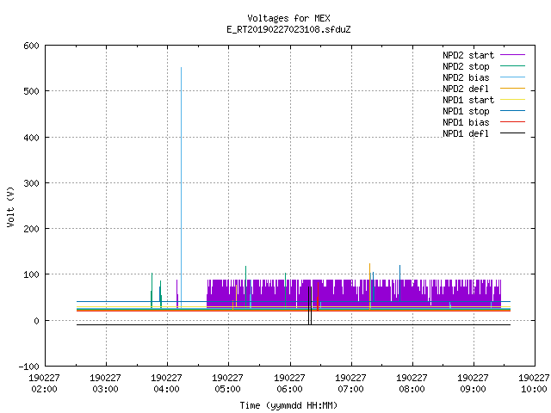This screenshot has width=551, height=413.
Task: Click the chart title 'Voltages for MEX'
Action: tap(288, 18)
